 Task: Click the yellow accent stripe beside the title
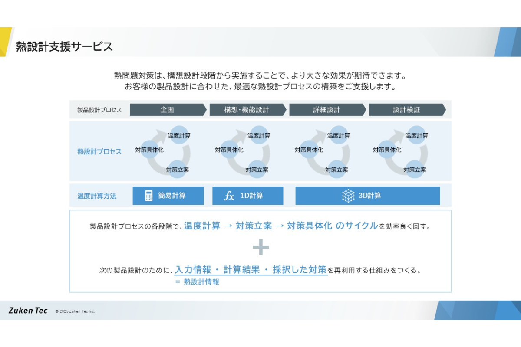(x=5, y=42)
